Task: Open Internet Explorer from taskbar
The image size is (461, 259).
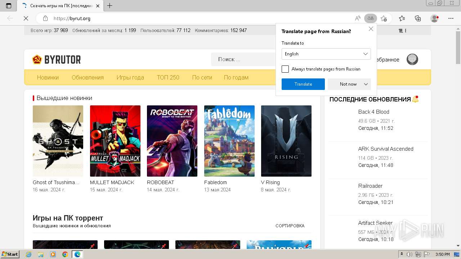Action: [28, 254]
